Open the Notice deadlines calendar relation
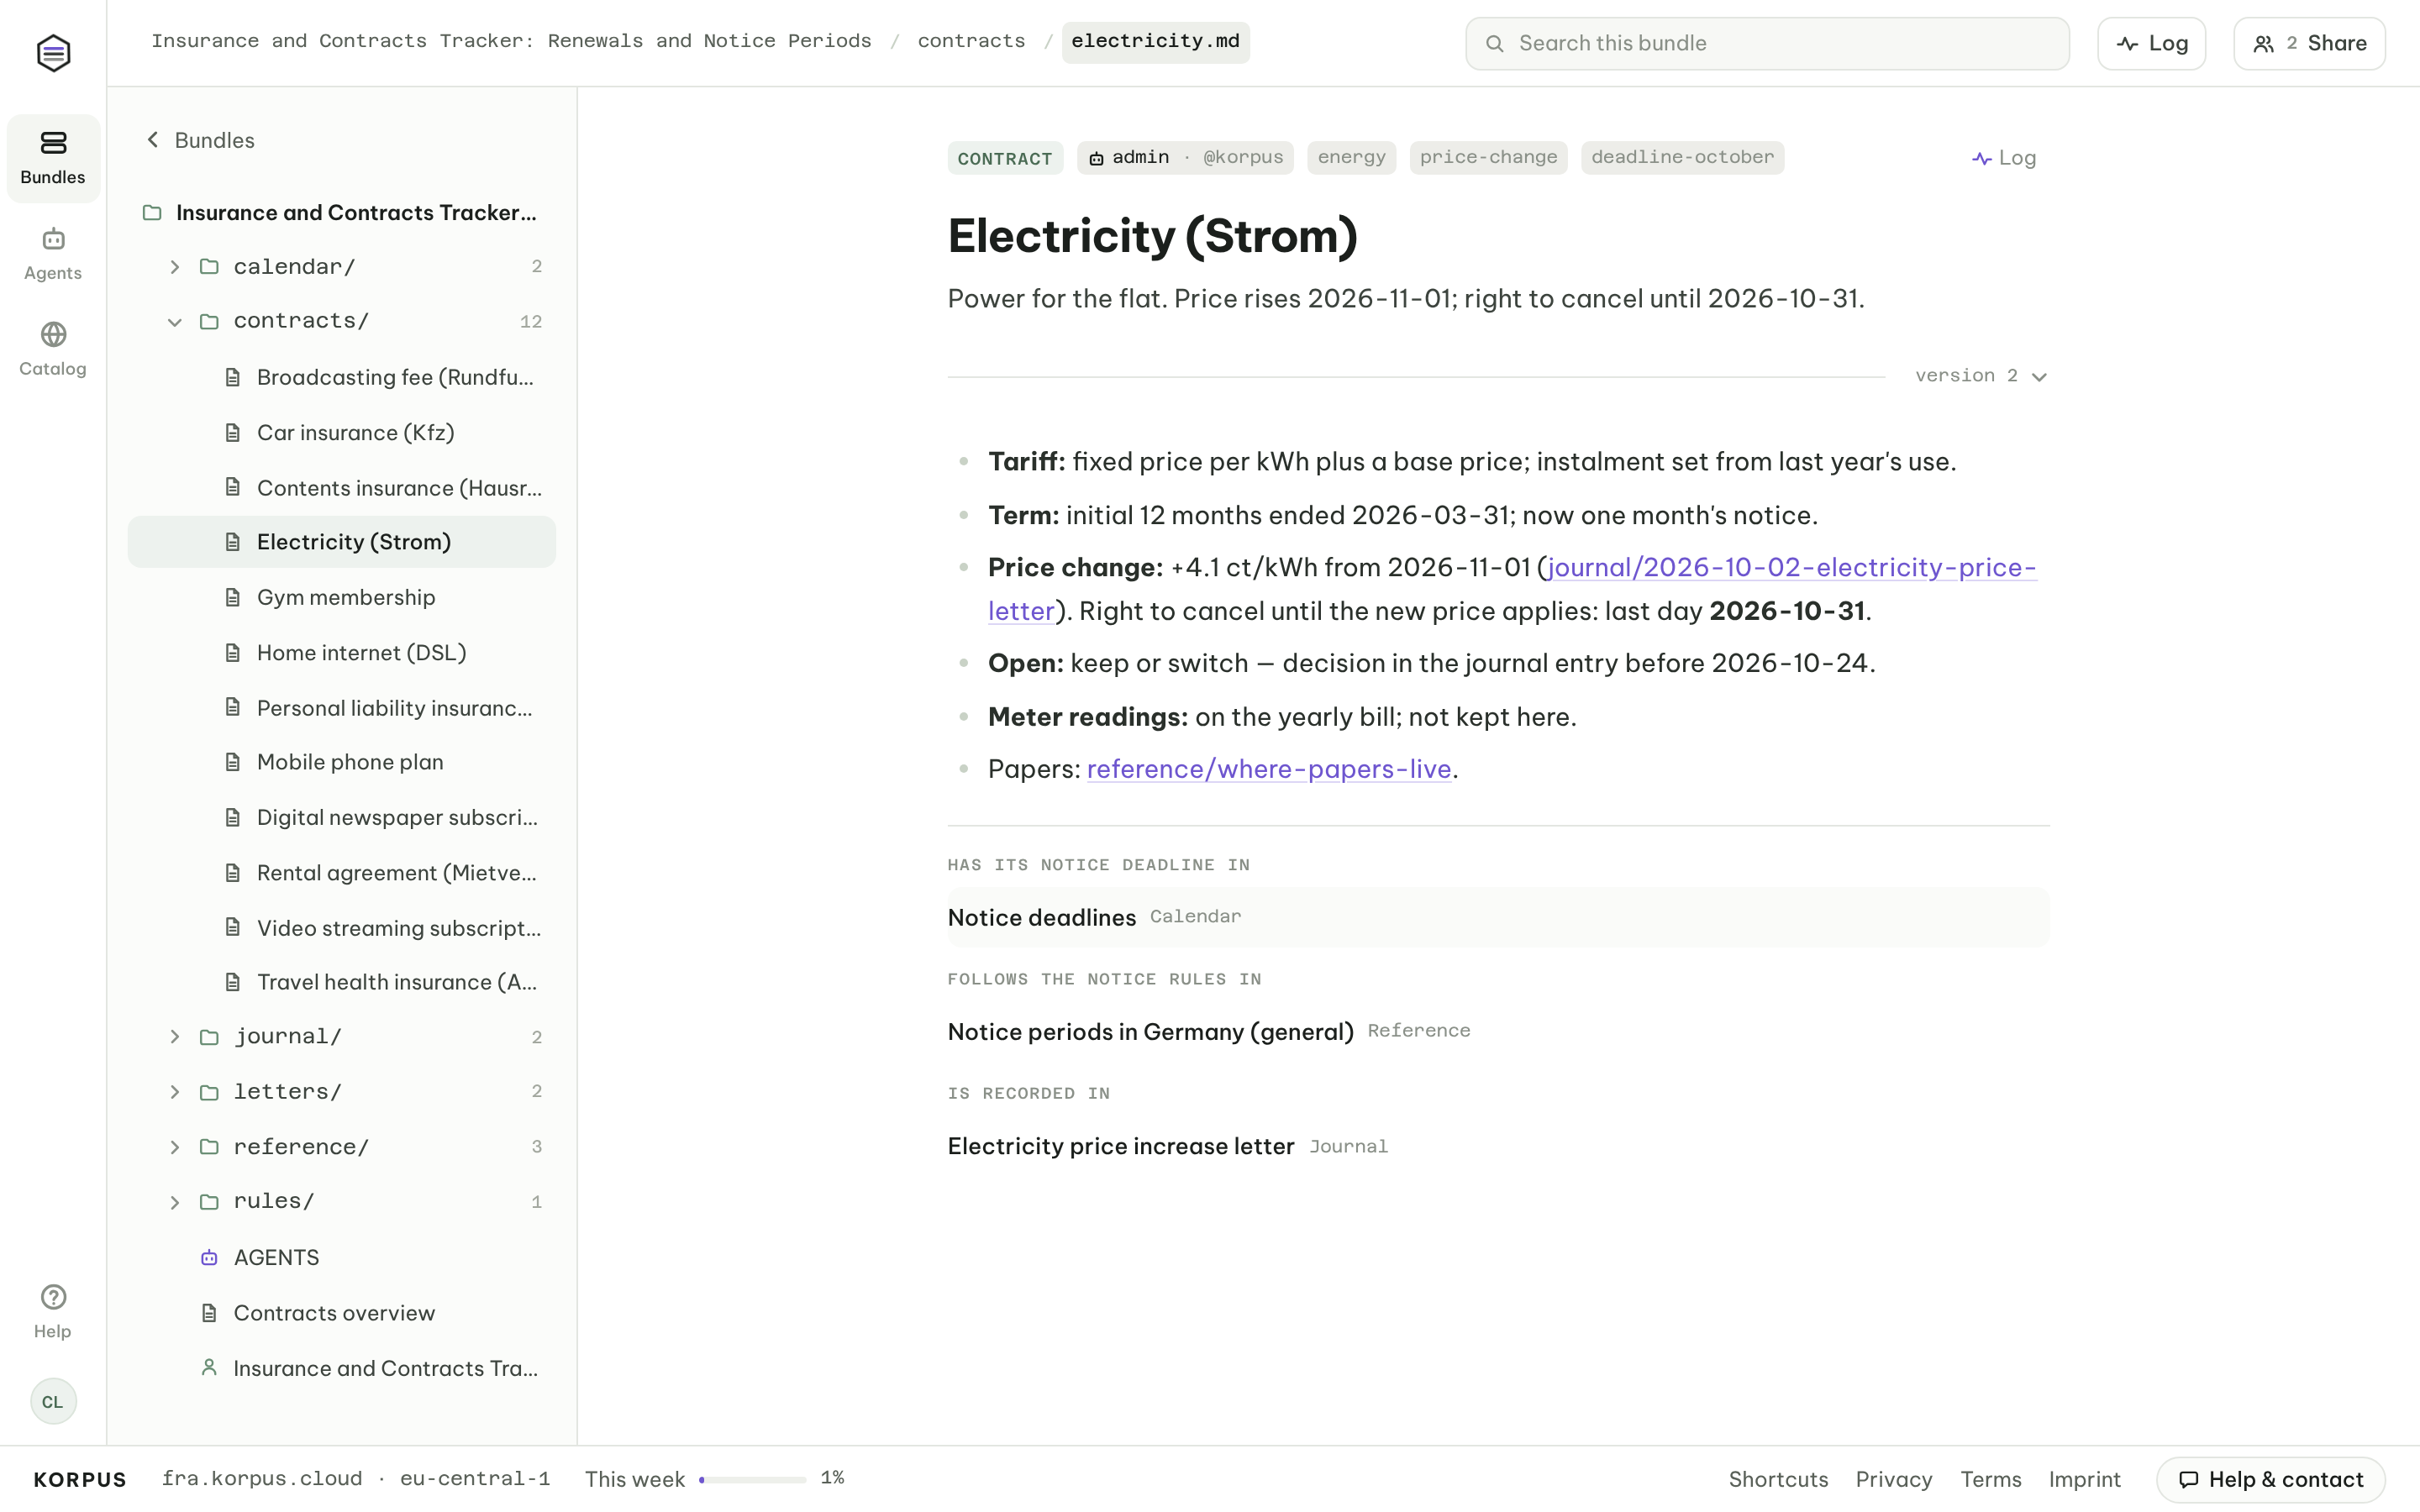This screenshot has width=2420, height=1512. [x=1498, y=917]
